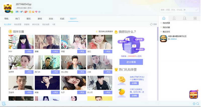Open the treasure chest icon
This screenshot has width=201, height=107.
tap(193, 94)
